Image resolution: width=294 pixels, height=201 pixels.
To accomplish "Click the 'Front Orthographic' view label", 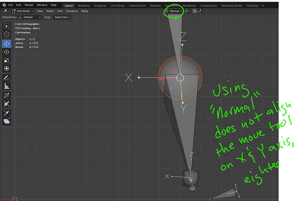I will click(x=27, y=24).
